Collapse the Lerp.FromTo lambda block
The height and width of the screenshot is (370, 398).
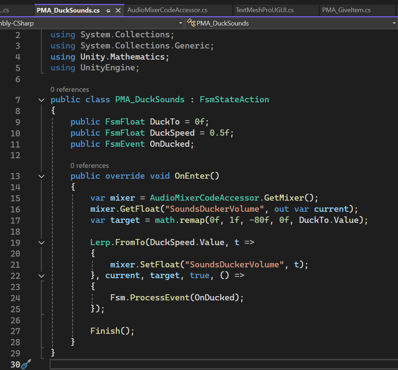[41, 243]
